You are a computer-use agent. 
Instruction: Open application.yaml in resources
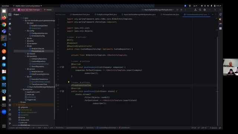pyautogui.click(x=33, y=92)
